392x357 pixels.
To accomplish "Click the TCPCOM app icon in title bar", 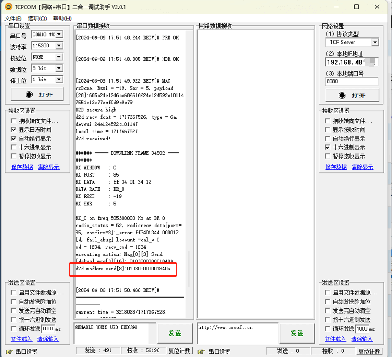I will click(x=8, y=7).
